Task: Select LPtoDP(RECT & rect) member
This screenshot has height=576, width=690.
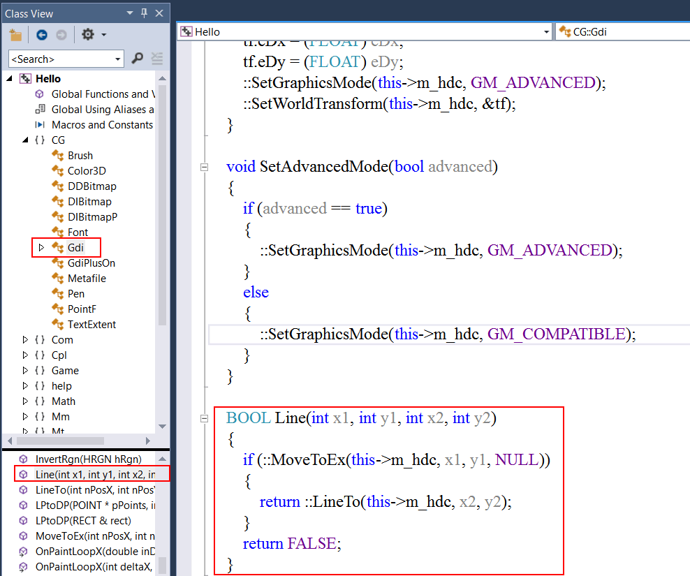Action: coord(83,521)
